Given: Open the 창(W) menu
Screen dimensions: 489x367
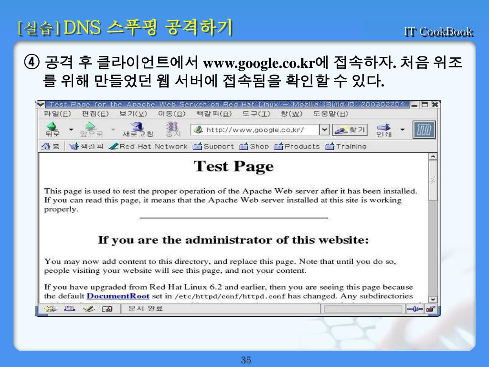Looking at the screenshot, I should pos(291,114).
